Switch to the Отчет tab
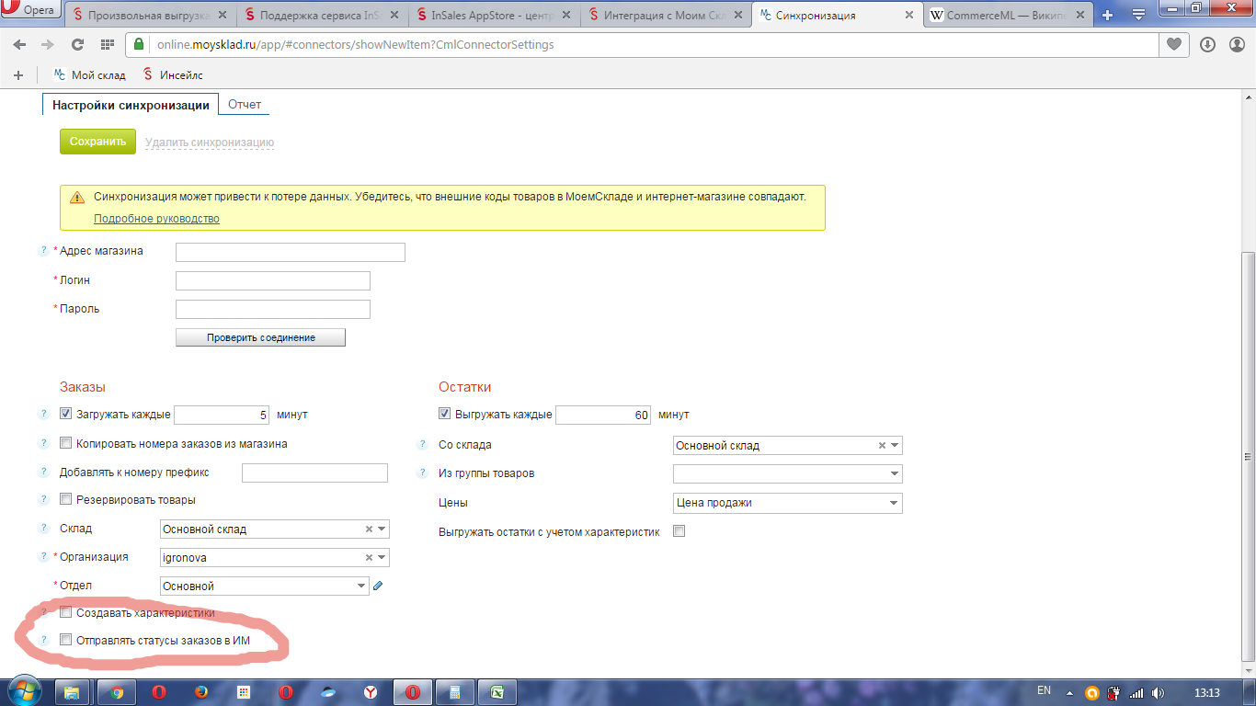The height and width of the screenshot is (706, 1256). click(245, 104)
